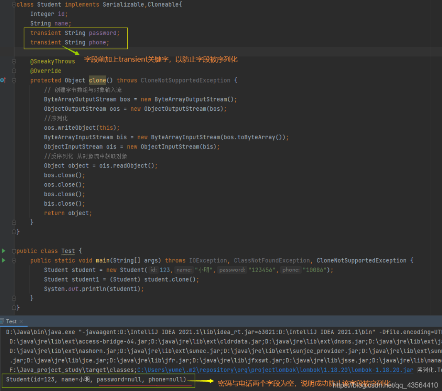This screenshot has width=442, height=391.
Task: Click the highlighted 'clone' method name
Action: (98, 80)
